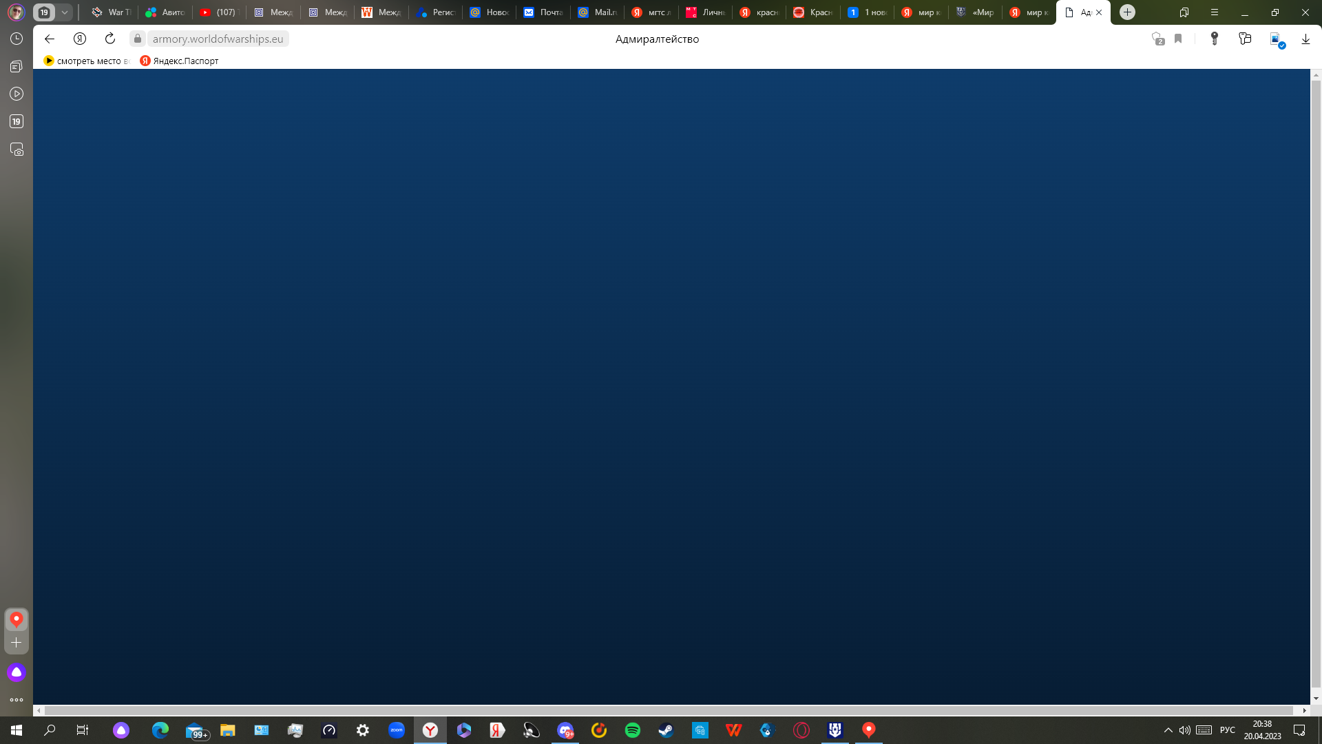Open the Яндекс.Паспорт bookmark
Viewport: 1322px width, 744px height.
click(x=179, y=61)
